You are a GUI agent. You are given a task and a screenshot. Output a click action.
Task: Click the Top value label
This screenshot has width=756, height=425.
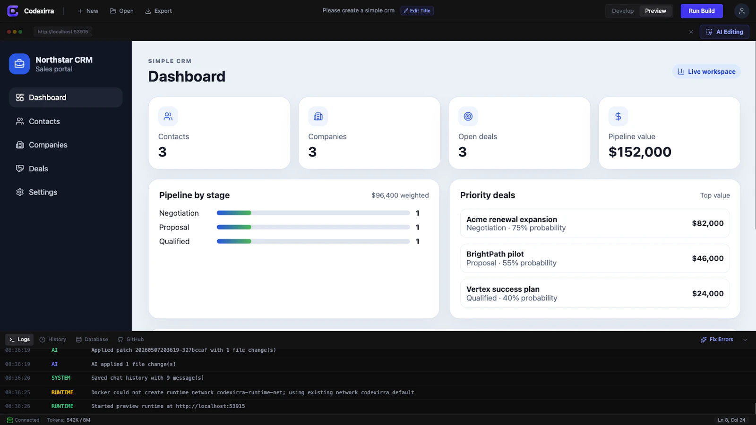pos(715,195)
